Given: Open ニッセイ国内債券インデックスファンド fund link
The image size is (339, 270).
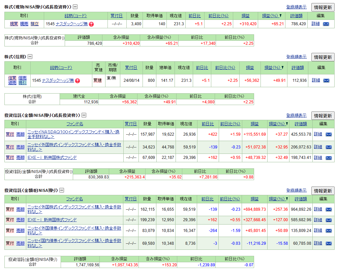Looking at the screenshot, I should point(74,243).
